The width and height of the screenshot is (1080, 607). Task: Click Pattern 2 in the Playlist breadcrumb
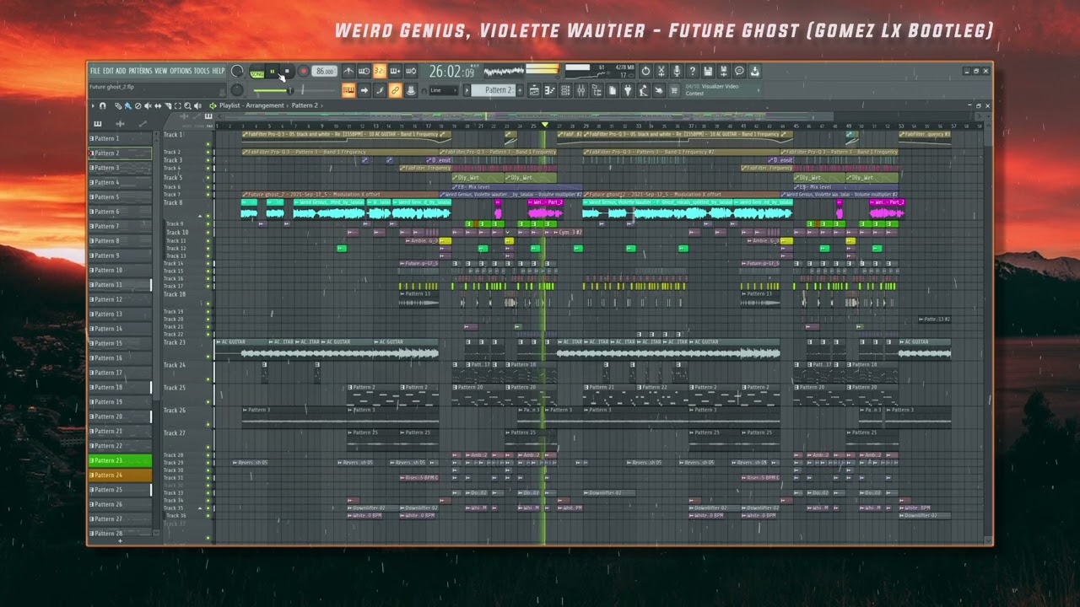pos(305,105)
